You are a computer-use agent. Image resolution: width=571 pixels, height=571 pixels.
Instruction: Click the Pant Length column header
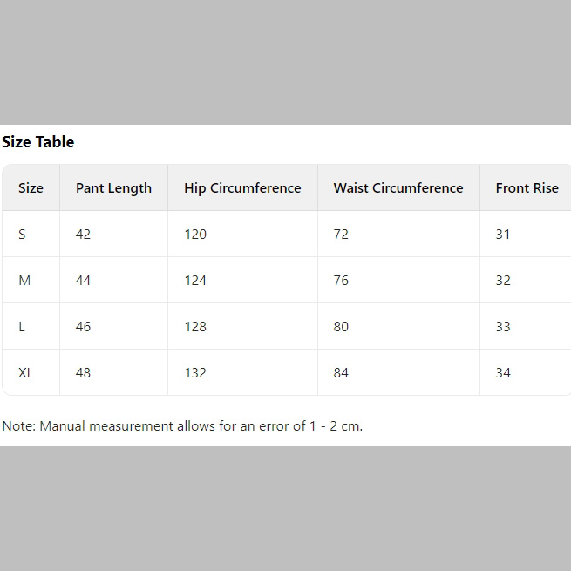tap(113, 188)
